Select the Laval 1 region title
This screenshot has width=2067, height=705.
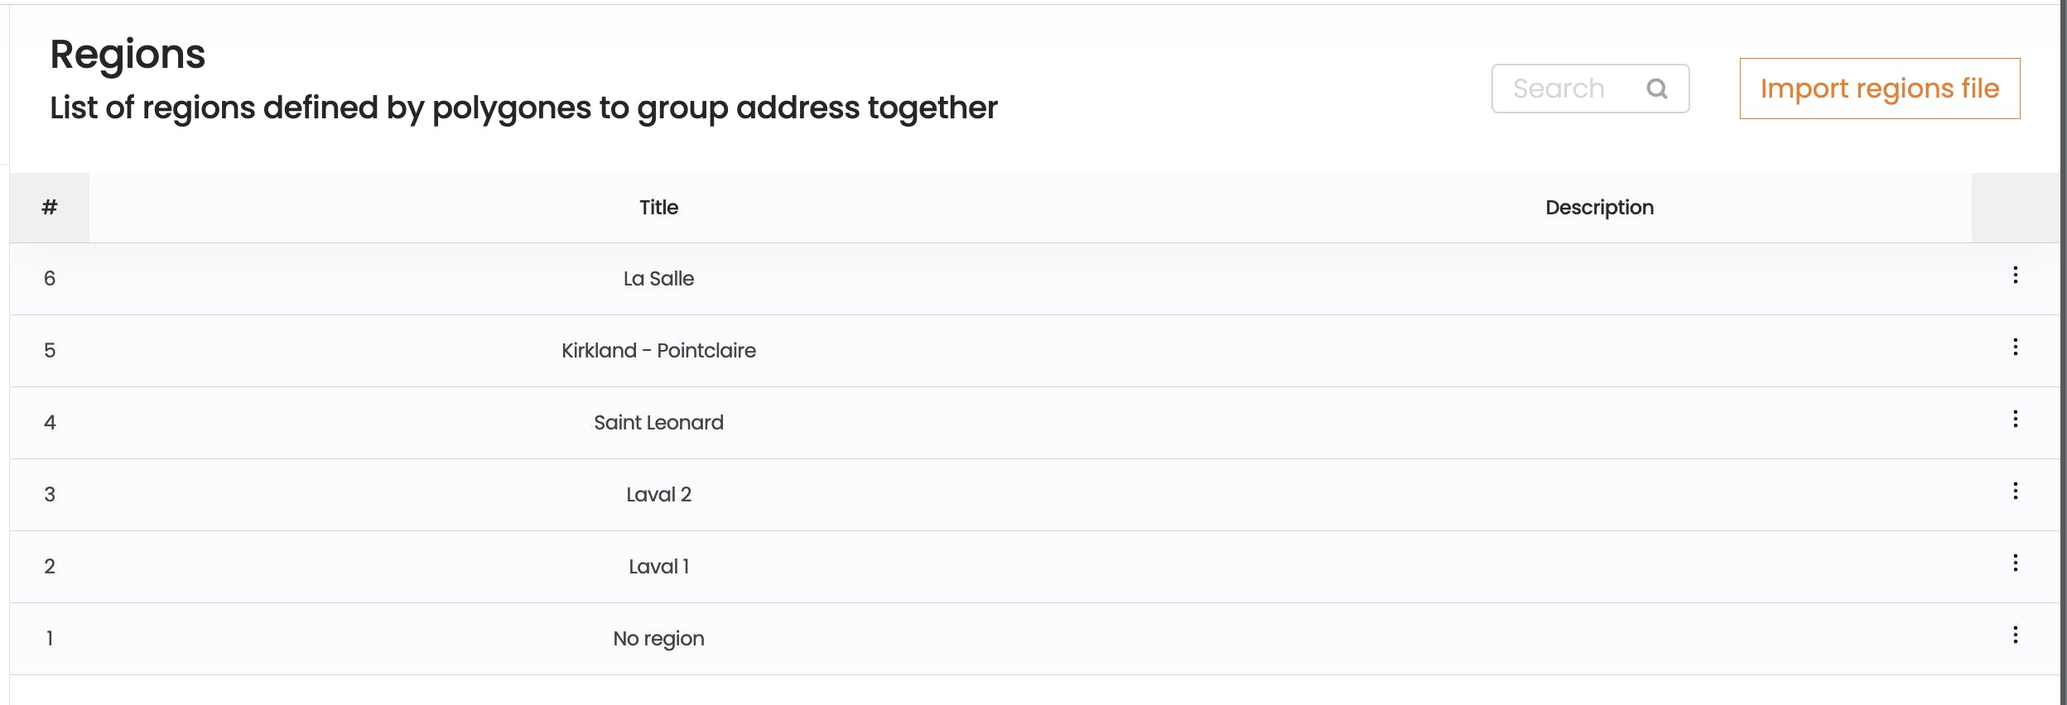tap(658, 567)
